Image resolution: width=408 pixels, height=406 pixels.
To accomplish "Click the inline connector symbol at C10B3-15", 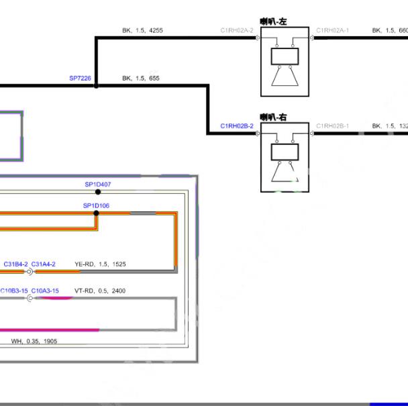I will click(30, 298).
